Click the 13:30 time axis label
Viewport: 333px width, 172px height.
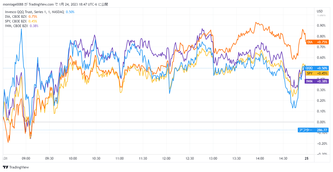tap(236, 158)
